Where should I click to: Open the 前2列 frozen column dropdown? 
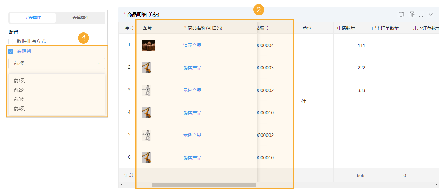pyautogui.click(x=57, y=64)
